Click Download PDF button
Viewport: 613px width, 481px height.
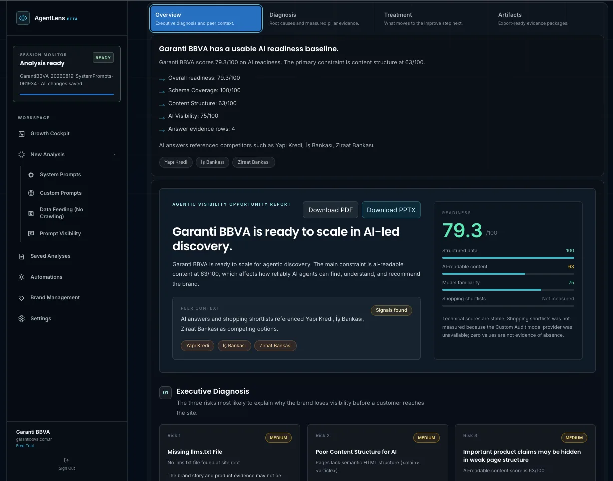(x=331, y=210)
